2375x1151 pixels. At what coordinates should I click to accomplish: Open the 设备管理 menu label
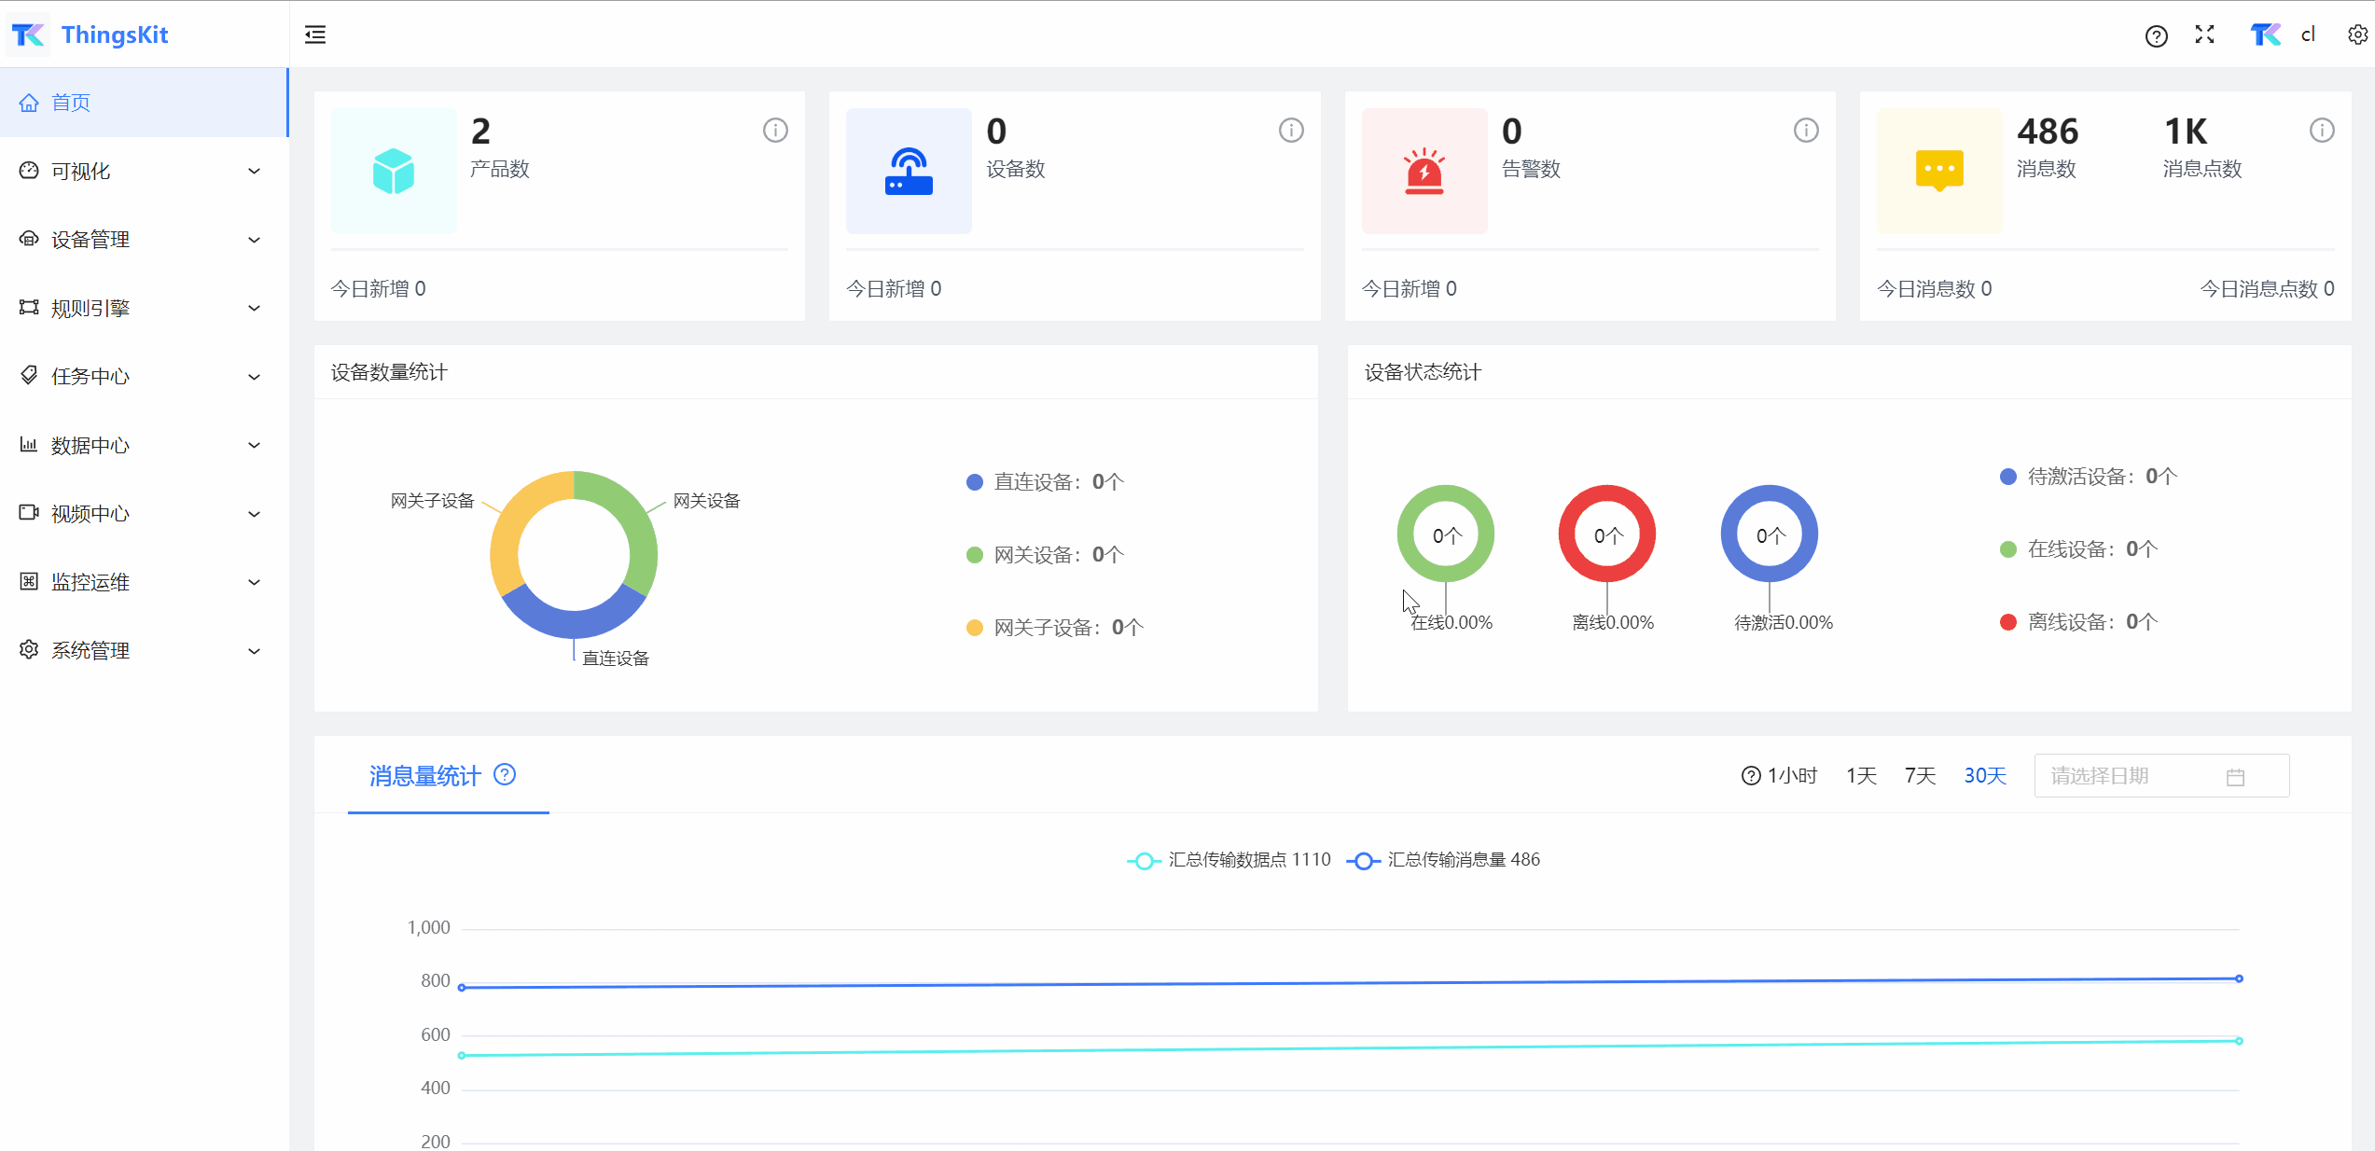(x=90, y=240)
